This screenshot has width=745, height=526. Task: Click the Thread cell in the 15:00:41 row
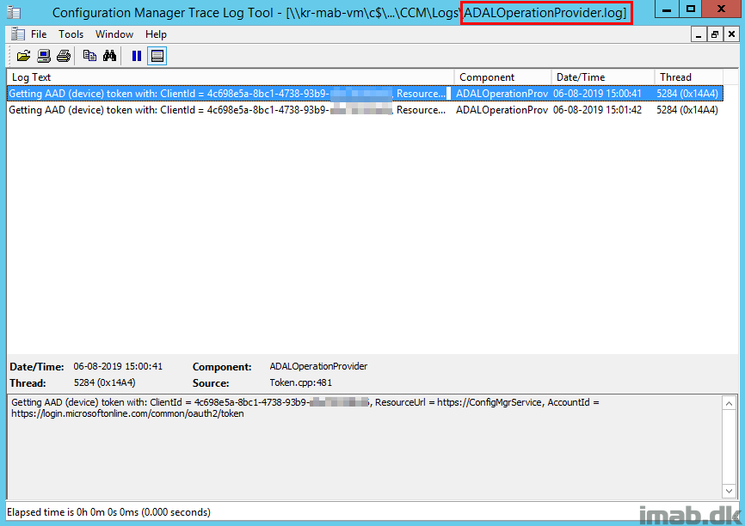[687, 94]
